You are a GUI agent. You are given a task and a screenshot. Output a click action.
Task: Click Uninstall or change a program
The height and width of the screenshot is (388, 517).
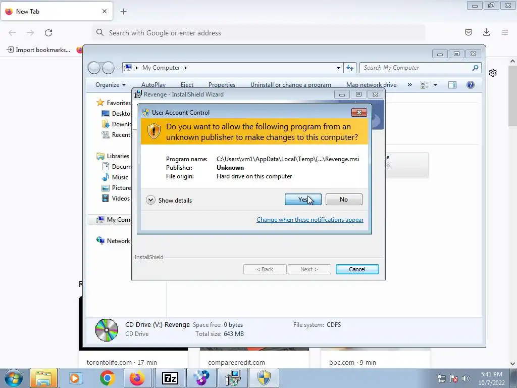coord(290,85)
